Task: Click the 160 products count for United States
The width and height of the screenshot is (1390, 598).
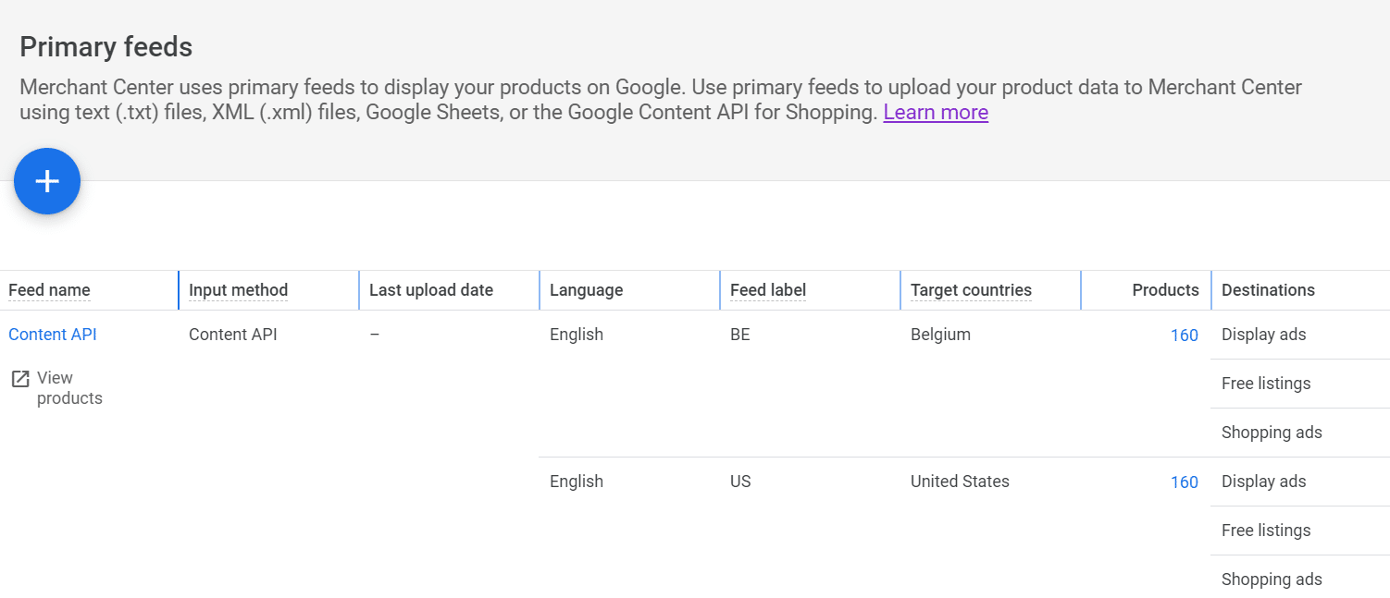Action: click(x=1185, y=482)
